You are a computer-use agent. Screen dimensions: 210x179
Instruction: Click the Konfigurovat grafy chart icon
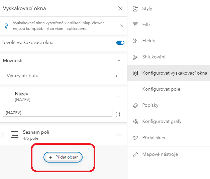[x=135, y=122]
